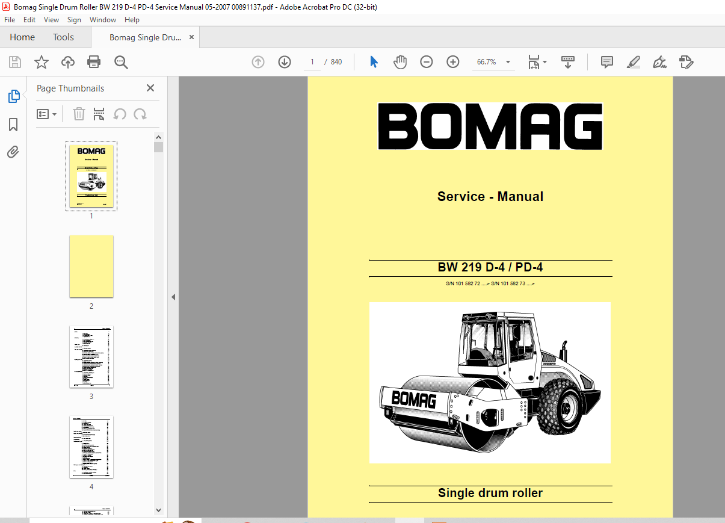
Task: Open the Page Thumbnails side panel icon
Action: [13, 96]
